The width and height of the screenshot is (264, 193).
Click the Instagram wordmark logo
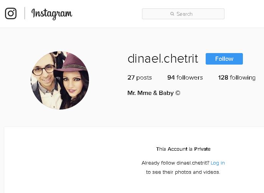pyautogui.click(x=52, y=14)
